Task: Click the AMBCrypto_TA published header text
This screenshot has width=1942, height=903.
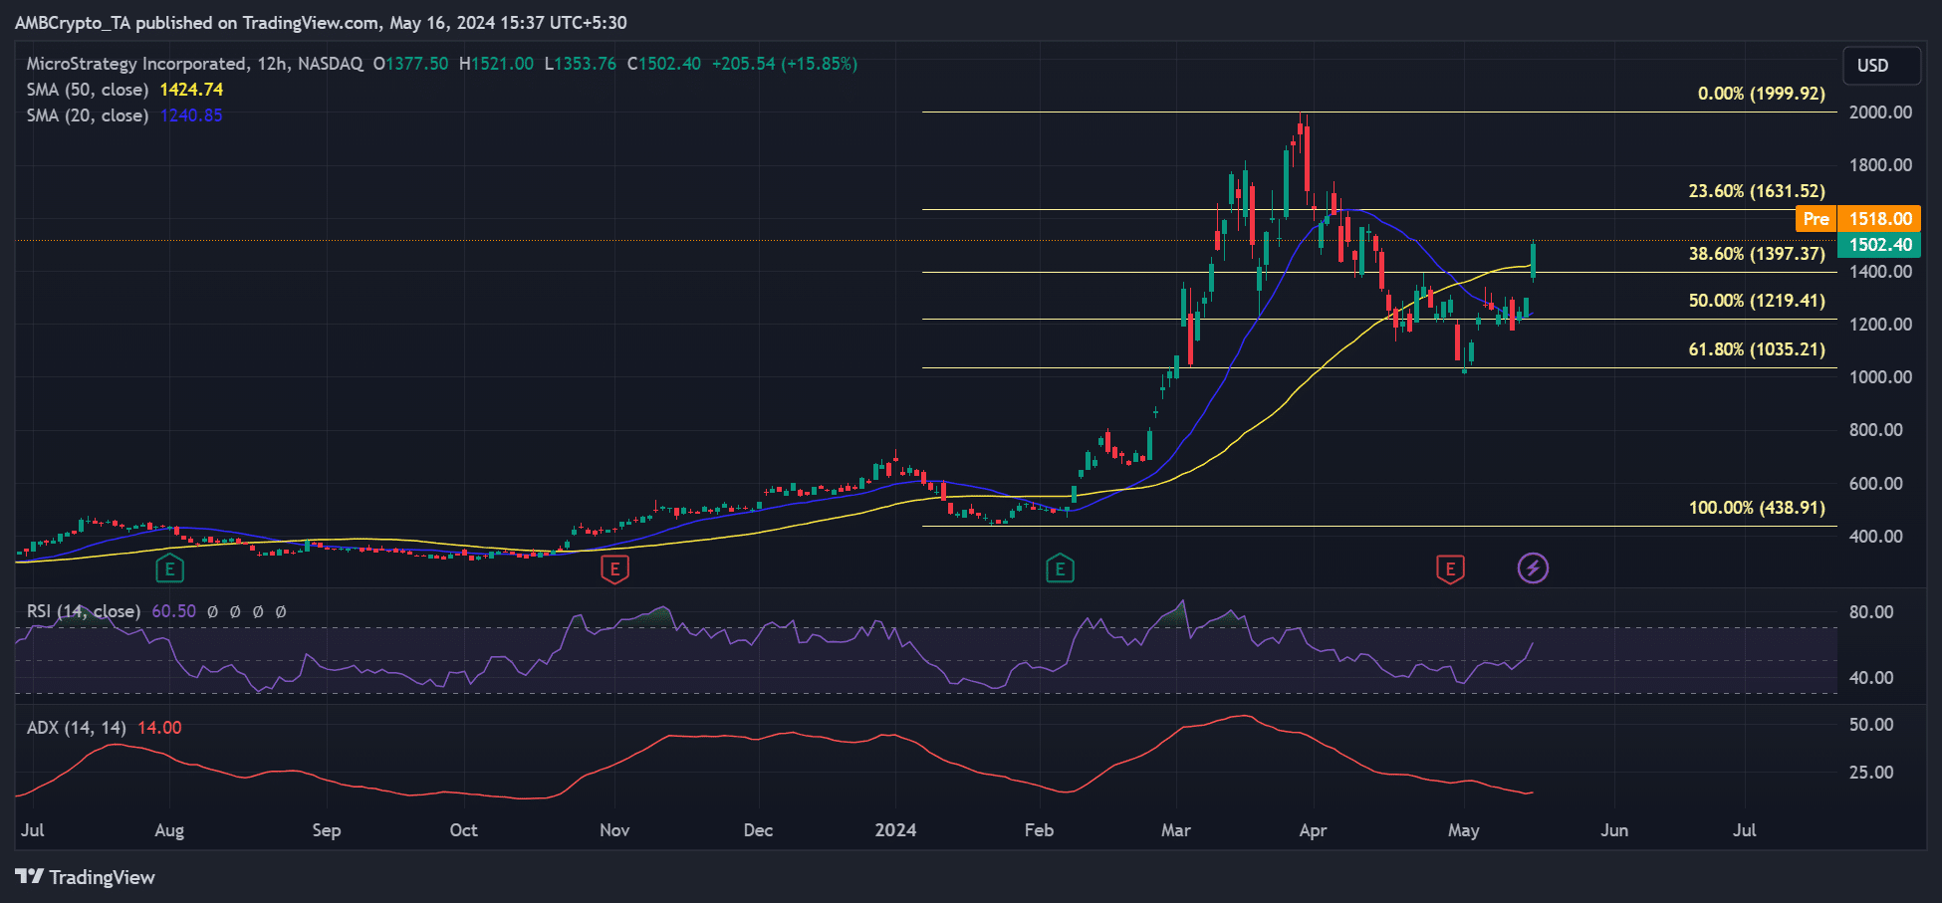Action: pyautogui.click(x=321, y=22)
